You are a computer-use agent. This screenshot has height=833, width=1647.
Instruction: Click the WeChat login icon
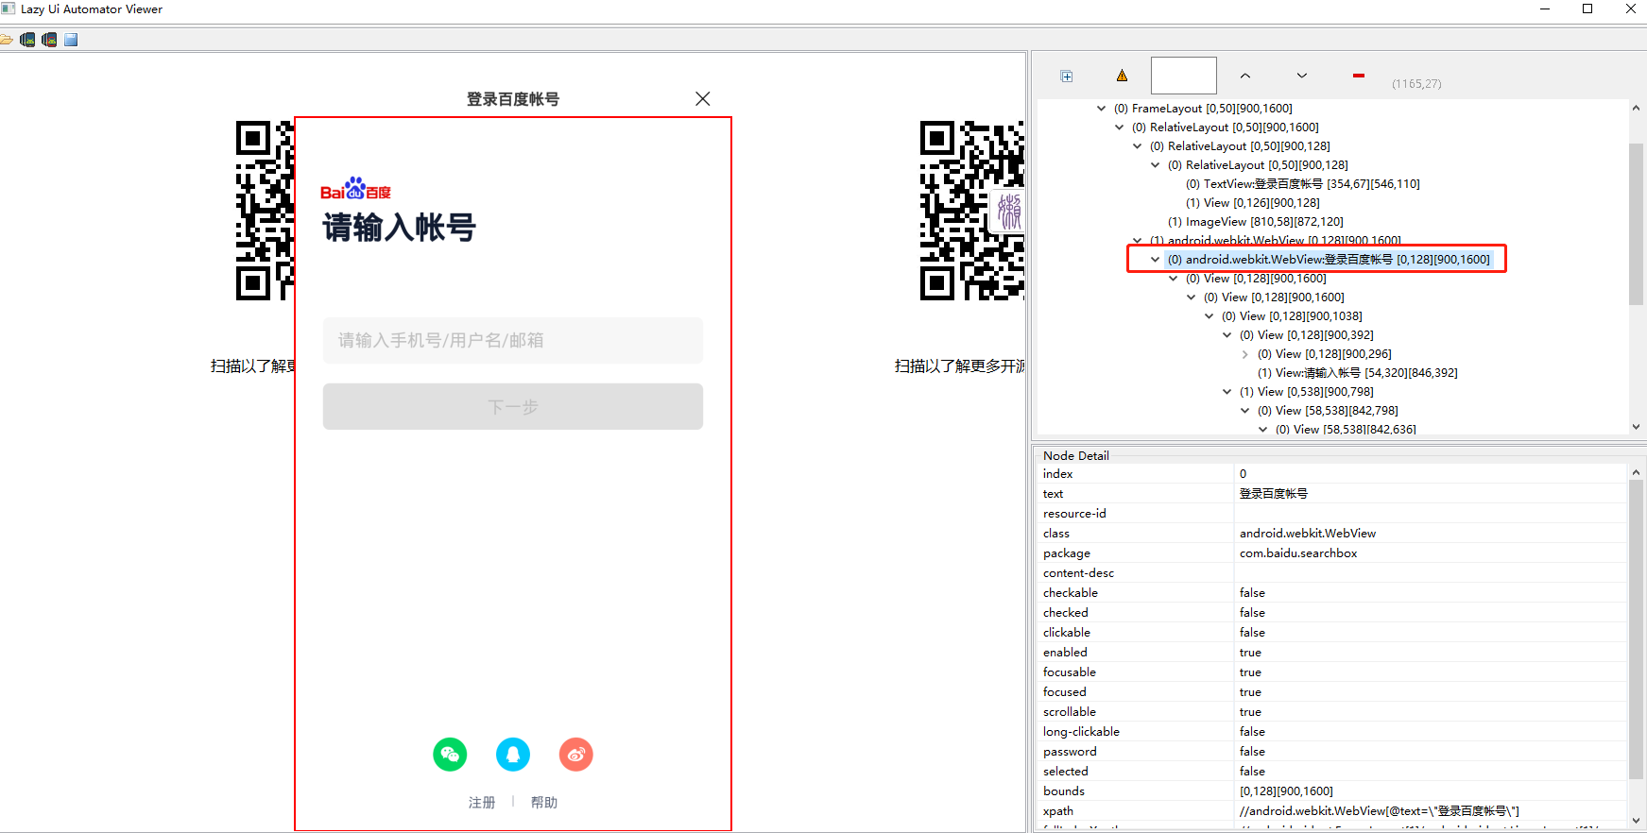[x=450, y=755]
